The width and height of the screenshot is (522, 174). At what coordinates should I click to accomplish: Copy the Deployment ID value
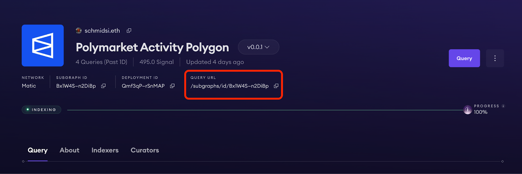[x=172, y=86]
